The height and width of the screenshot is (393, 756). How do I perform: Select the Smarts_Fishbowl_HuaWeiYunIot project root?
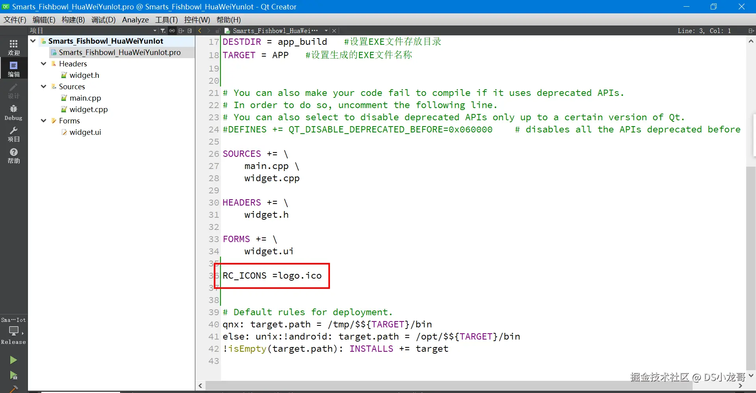[x=106, y=41]
